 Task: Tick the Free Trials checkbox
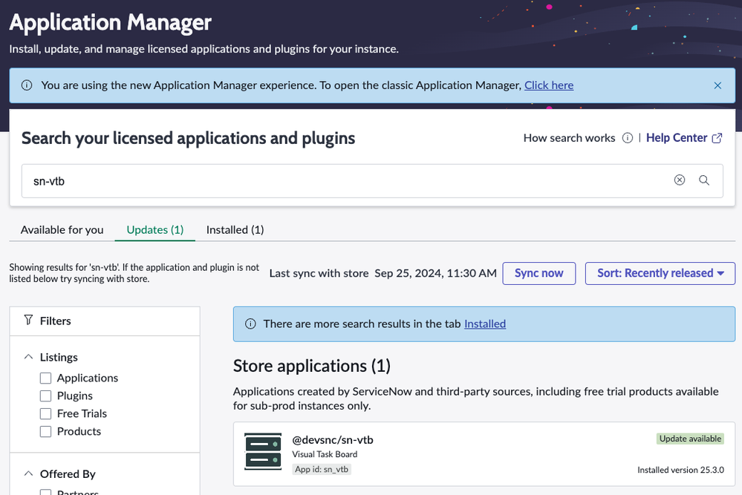click(45, 413)
